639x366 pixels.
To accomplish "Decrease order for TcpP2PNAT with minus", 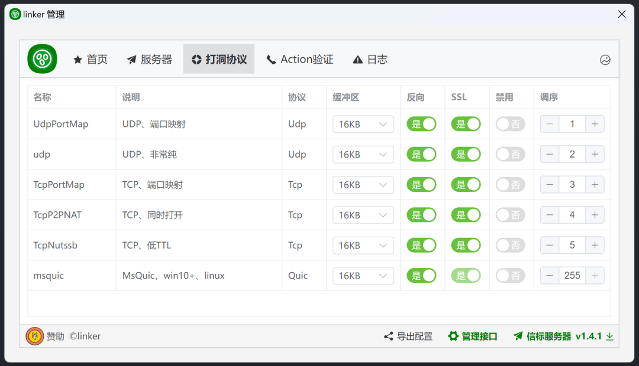I will [550, 215].
